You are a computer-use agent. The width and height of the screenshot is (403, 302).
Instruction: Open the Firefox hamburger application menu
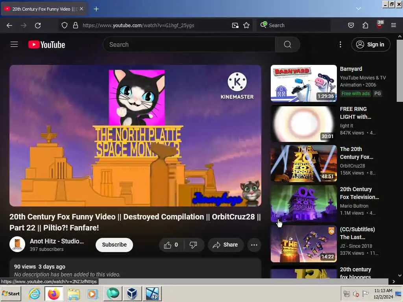[393, 25]
